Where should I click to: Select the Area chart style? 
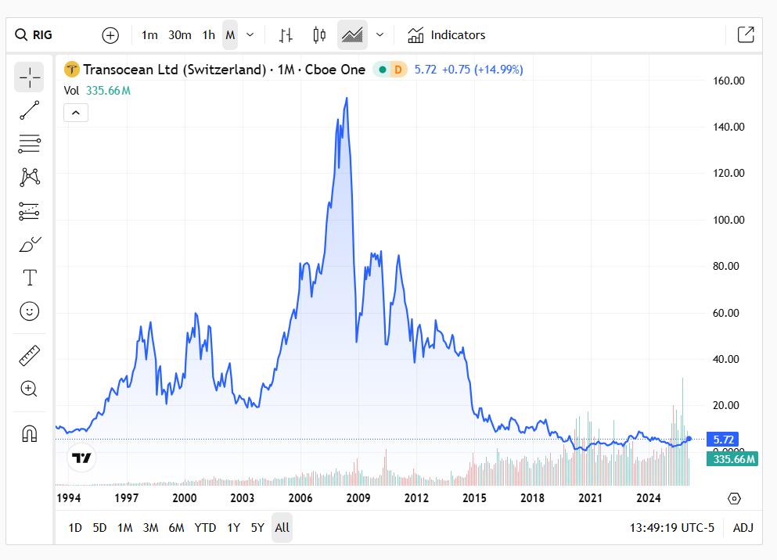[x=352, y=35]
